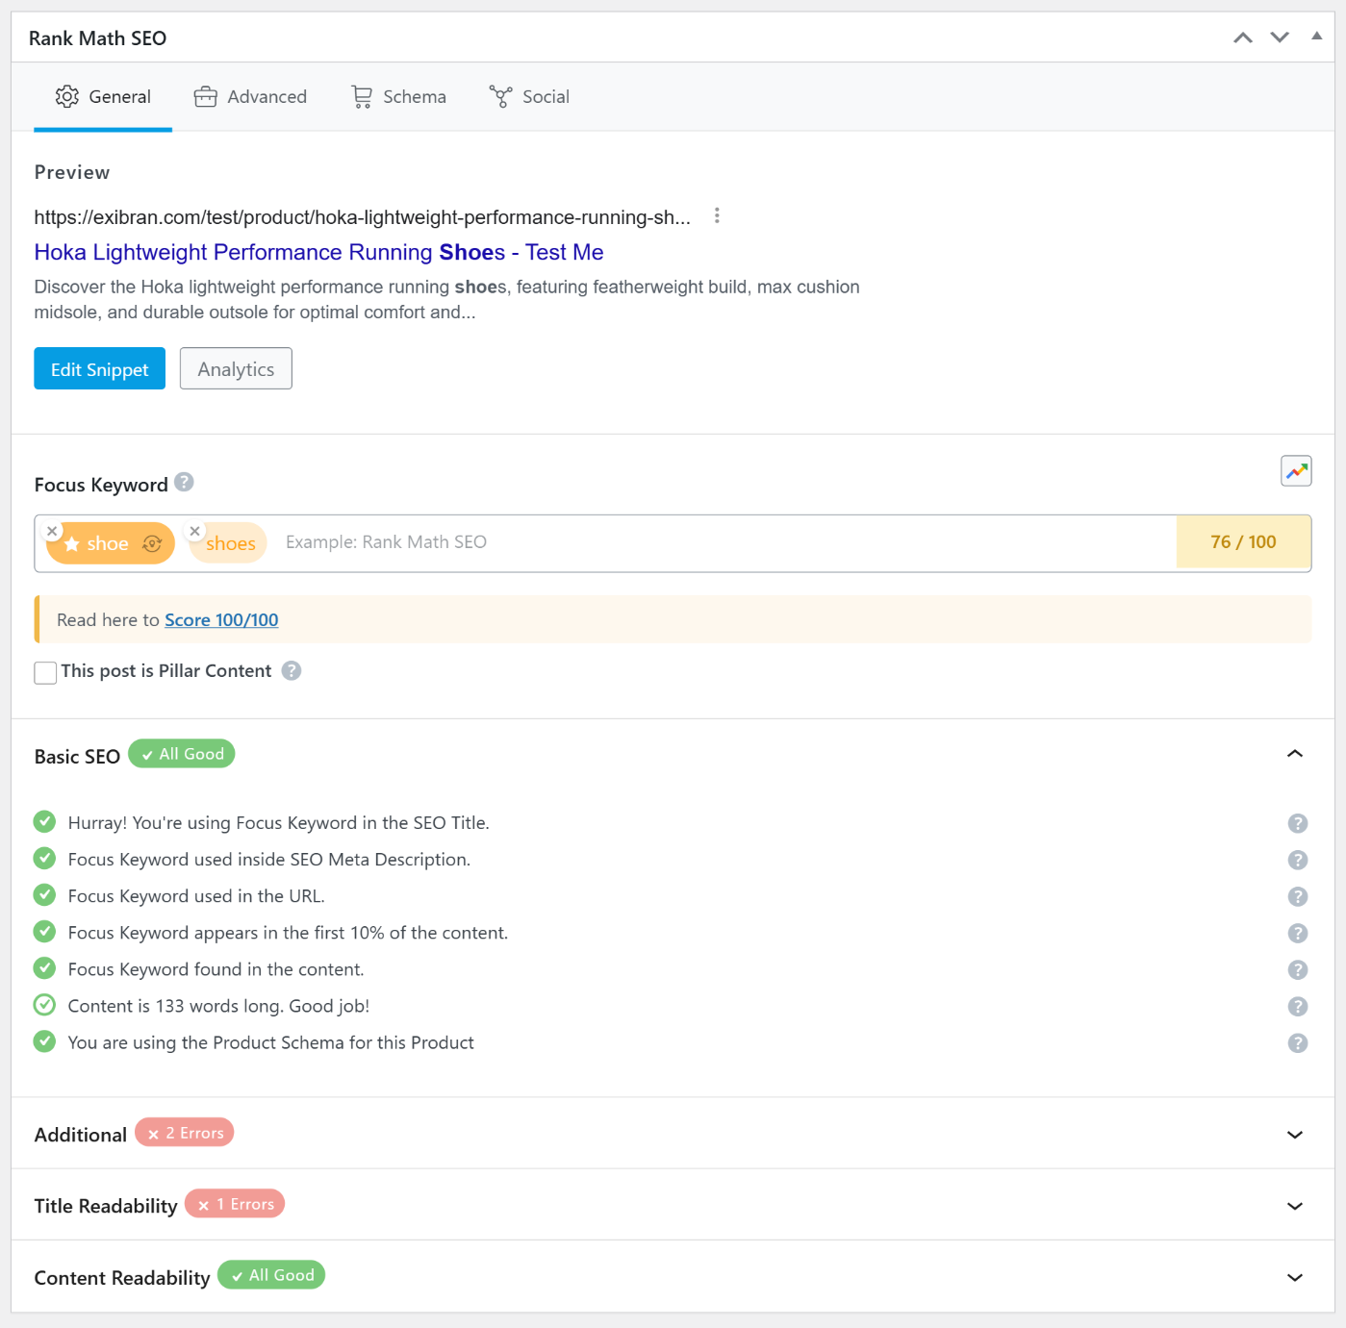Screen dimensions: 1346x1328
Task: Open the Focus Keyword help question mark
Action: point(185,483)
